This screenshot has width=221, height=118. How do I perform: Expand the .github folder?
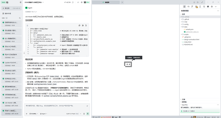click(200, 19)
